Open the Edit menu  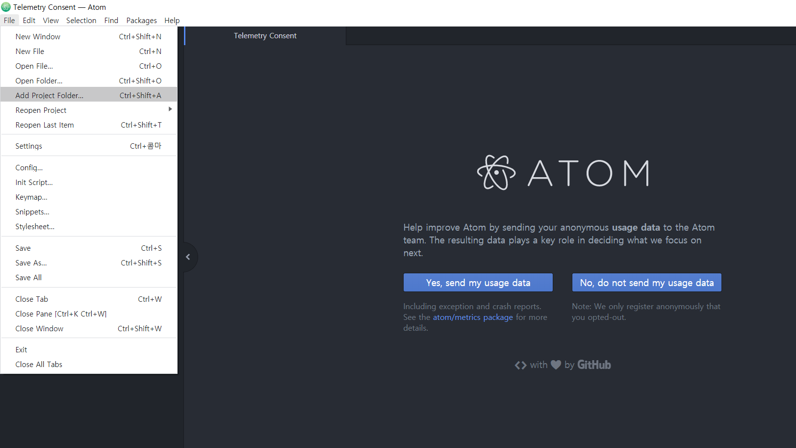tap(29, 20)
